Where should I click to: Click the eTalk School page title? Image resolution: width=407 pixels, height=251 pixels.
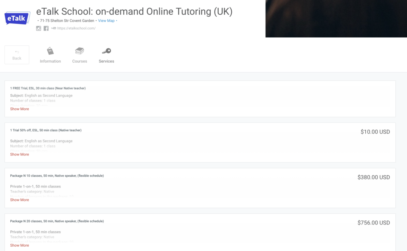[134, 11]
